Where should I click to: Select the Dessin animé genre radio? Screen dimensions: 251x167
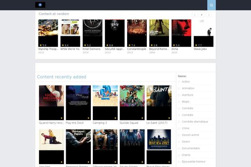(x=179, y=135)
